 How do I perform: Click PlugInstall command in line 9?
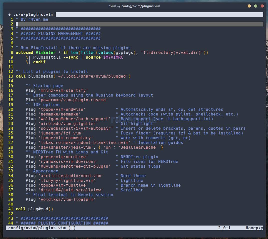tap(47, 57)
